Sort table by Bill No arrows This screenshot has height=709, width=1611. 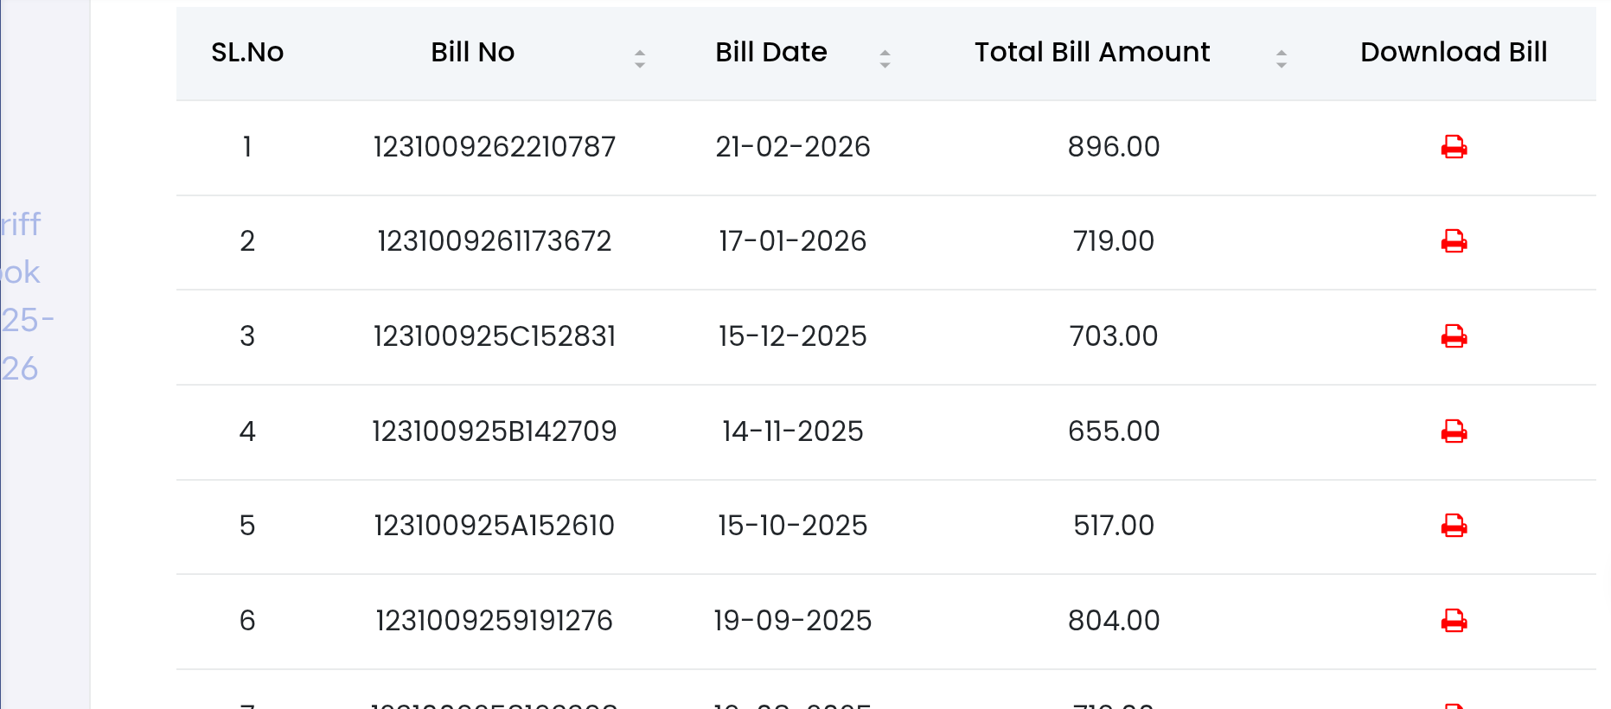coord(640,59)
